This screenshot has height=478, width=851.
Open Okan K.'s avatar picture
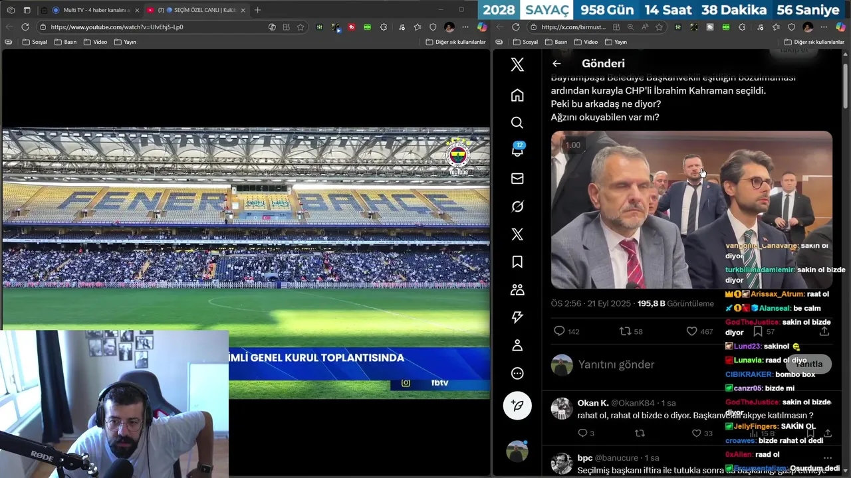562,409
